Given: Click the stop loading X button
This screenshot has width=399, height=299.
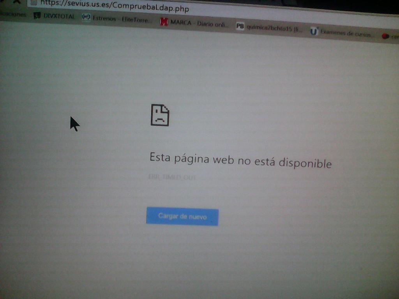Looking at the screenshot, I should point(17,2).
